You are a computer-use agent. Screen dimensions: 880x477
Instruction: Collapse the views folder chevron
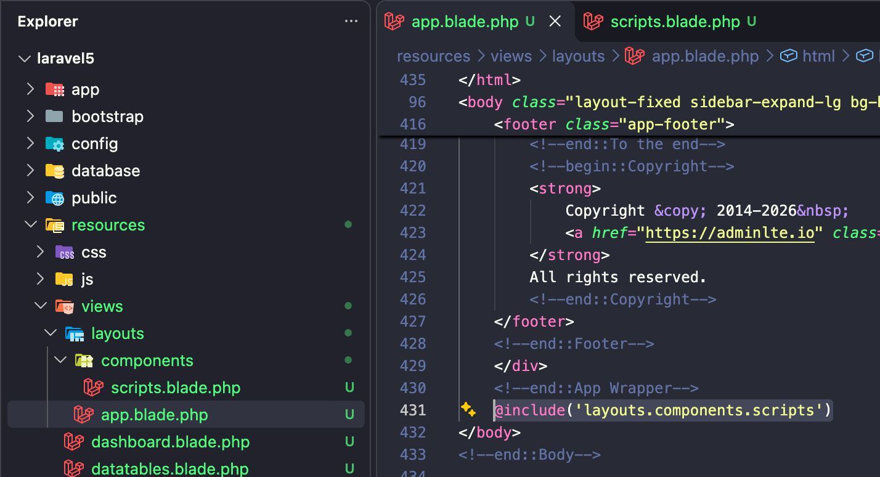[40, 306]
